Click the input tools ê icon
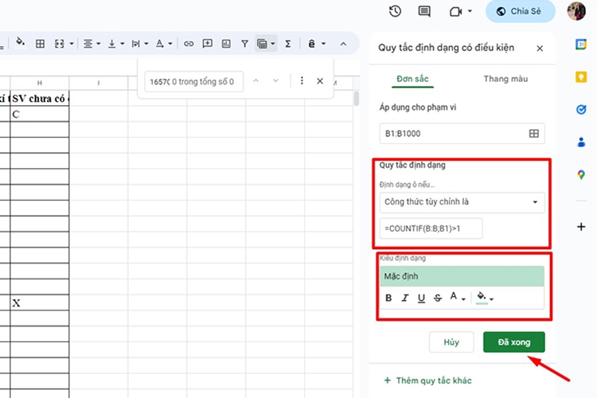 311,44
